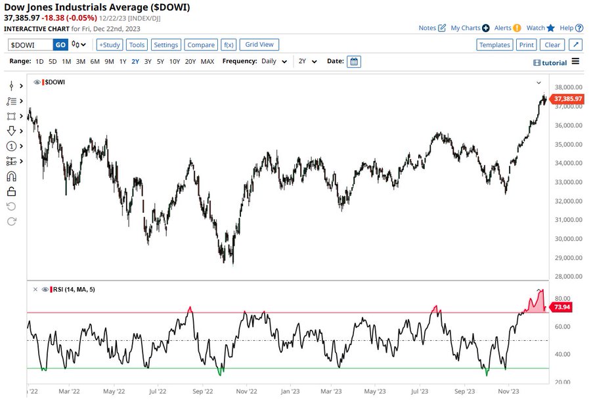Redo the chart action
The height and width of the screenshot is (402, 591).
(11, 221)
